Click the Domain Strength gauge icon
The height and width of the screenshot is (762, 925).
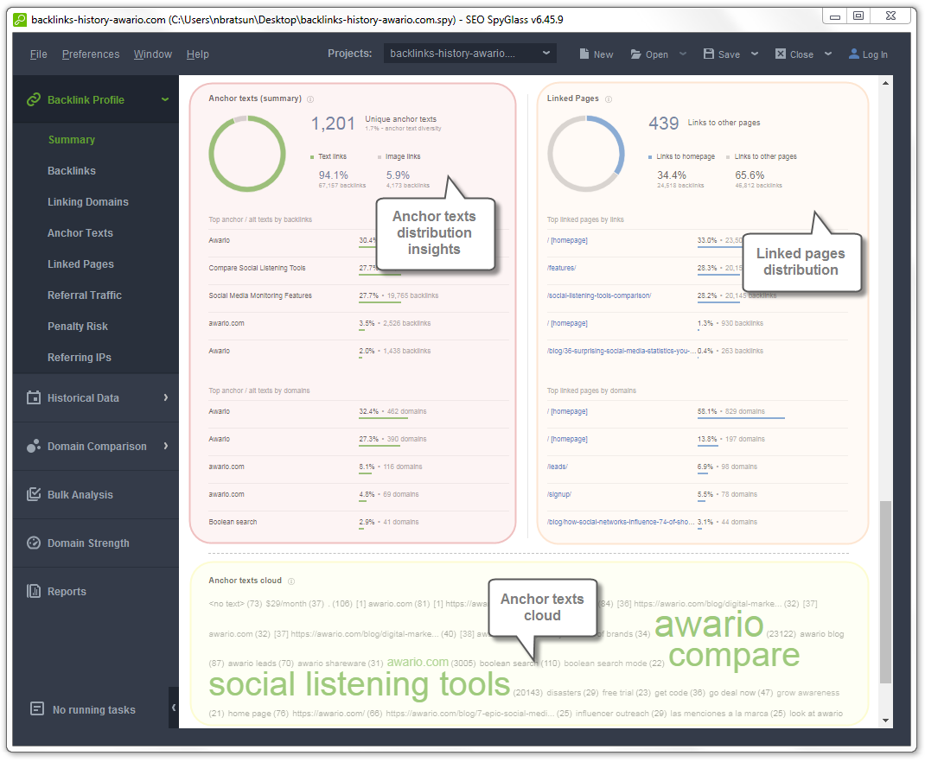click(34, 543)
